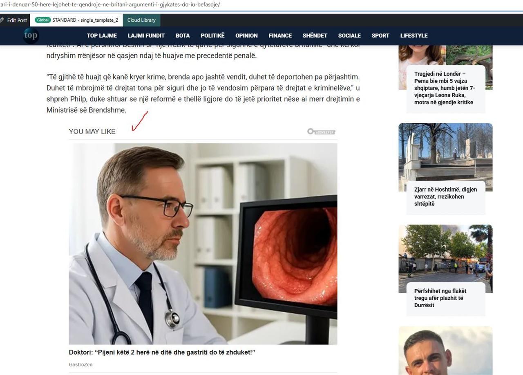Click the top site logo

coord(31,36)
